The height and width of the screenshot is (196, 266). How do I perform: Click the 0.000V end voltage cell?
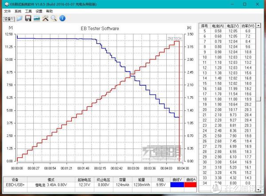tap(103, 184)
